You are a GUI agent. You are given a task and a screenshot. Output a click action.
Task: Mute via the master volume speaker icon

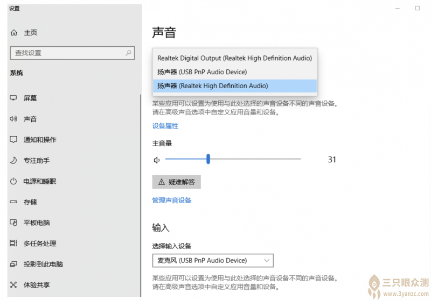click(157, 160)
